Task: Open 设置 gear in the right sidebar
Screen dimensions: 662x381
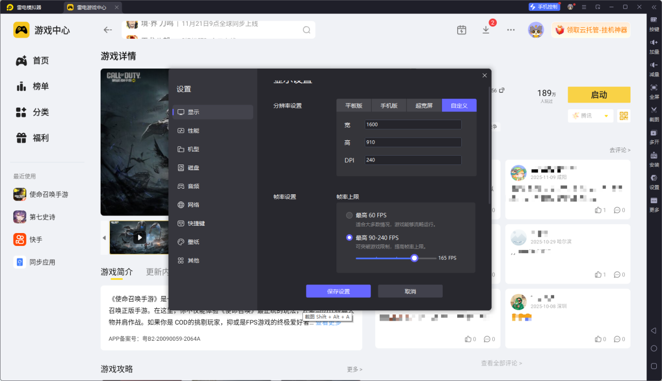Action: tap(654, 181)
